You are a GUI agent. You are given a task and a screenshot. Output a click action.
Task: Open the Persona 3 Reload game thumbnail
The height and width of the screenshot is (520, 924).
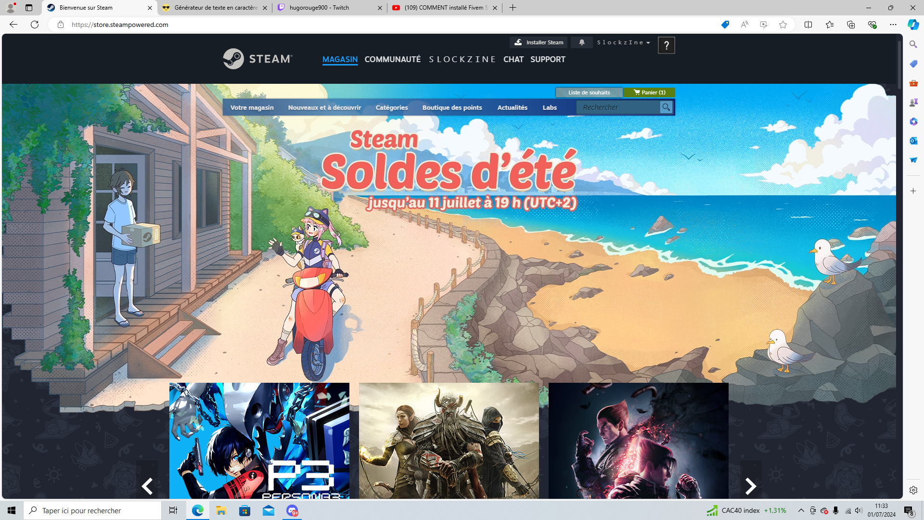(x=259, y=441)
